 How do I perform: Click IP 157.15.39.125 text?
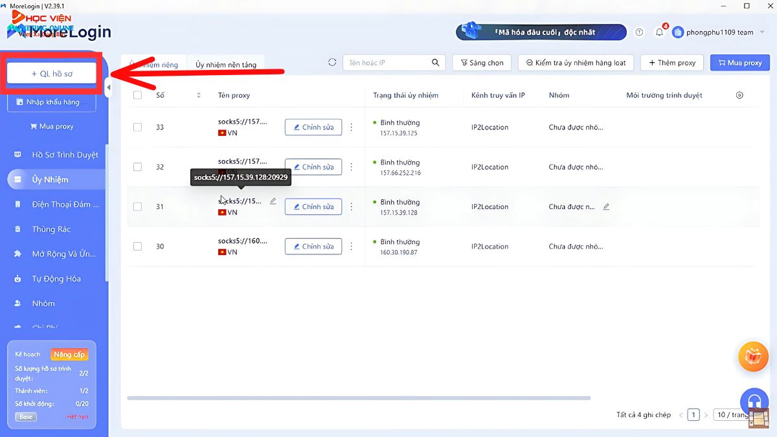(399, 133)
